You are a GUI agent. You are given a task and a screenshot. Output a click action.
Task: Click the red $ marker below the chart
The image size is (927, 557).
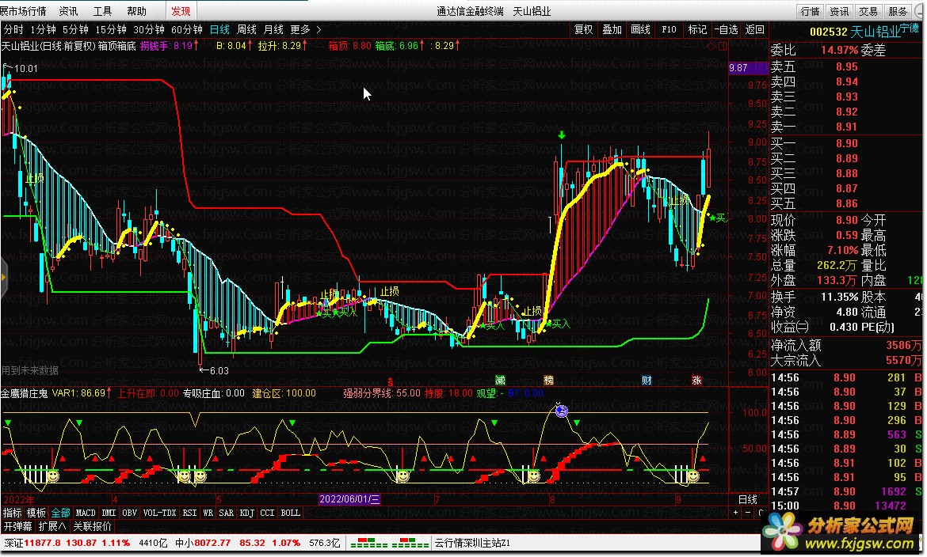point(390,382)
